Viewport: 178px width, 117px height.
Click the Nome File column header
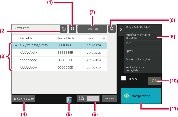click(26, 38)
